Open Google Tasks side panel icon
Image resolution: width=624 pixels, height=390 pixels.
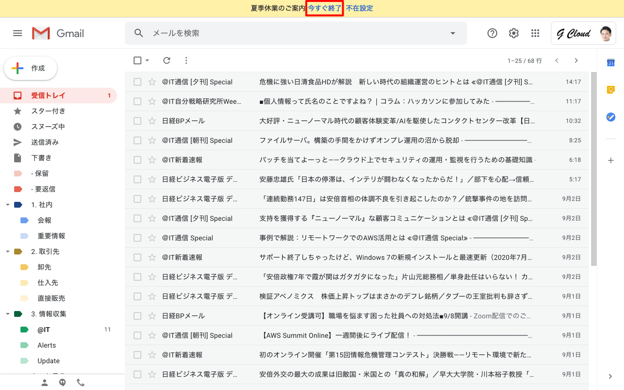tap(610, 117)
